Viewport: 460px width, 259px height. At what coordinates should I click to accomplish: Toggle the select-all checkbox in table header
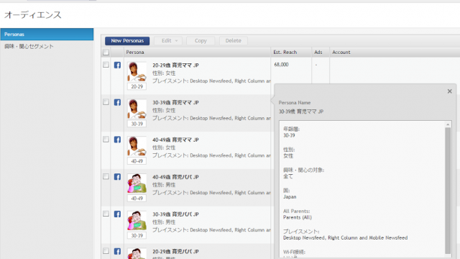coord(106,53)
